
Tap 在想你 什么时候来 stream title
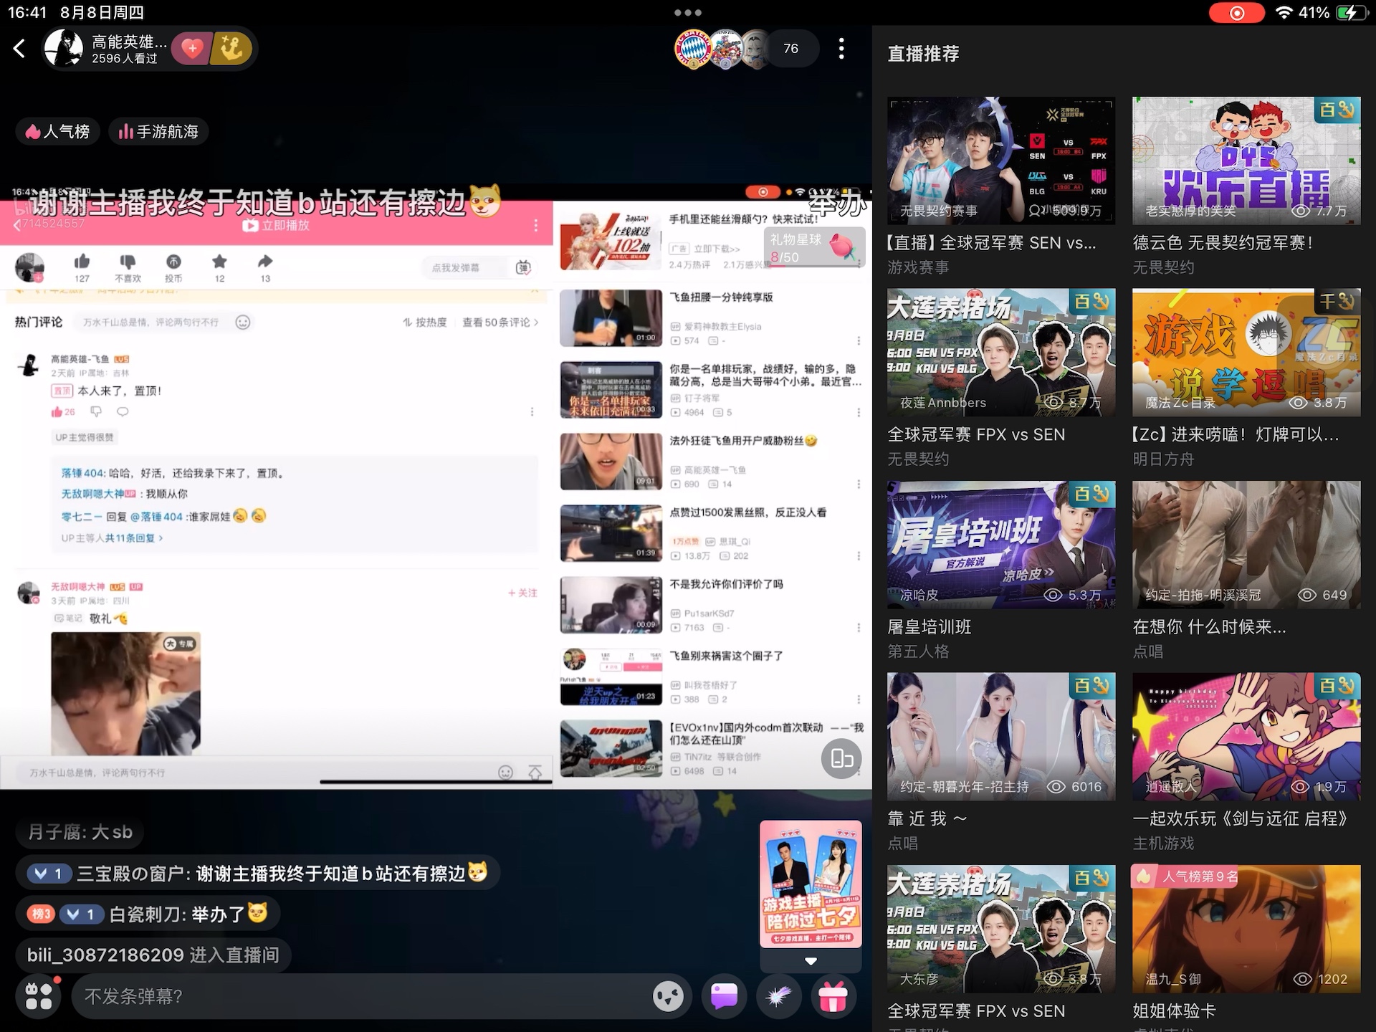coord(1209,627)
